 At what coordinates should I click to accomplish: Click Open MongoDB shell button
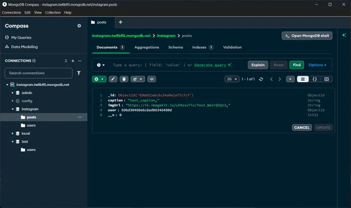(x=307, y=36)
